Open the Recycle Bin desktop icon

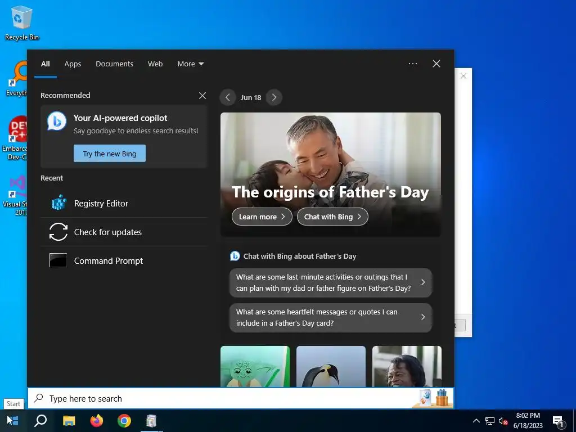click(x=22, y=22)
